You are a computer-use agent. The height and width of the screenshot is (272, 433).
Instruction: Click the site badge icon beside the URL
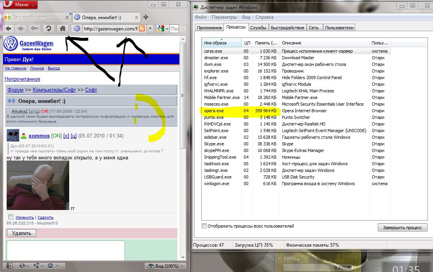point(77,28)
